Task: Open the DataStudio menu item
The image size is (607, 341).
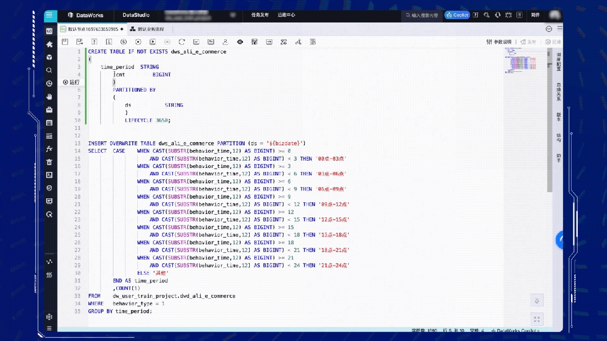Action: coord(136,15)
